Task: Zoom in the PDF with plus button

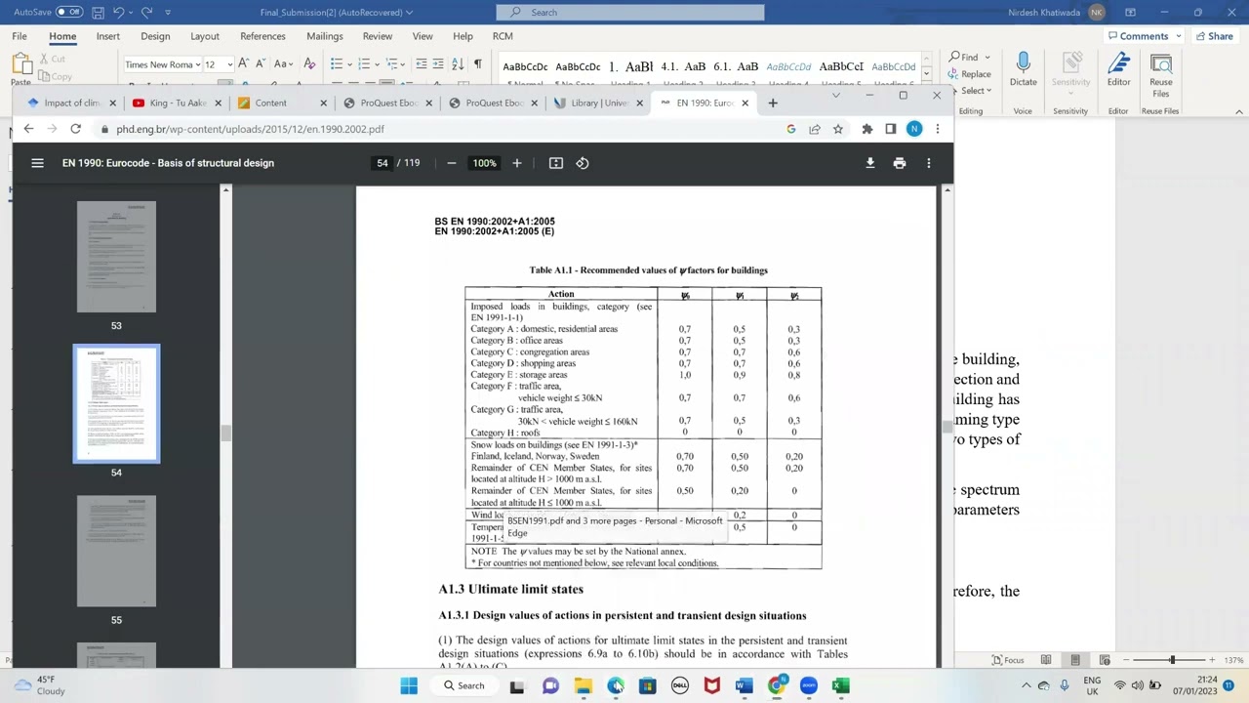Action: (x=517, y=163)
